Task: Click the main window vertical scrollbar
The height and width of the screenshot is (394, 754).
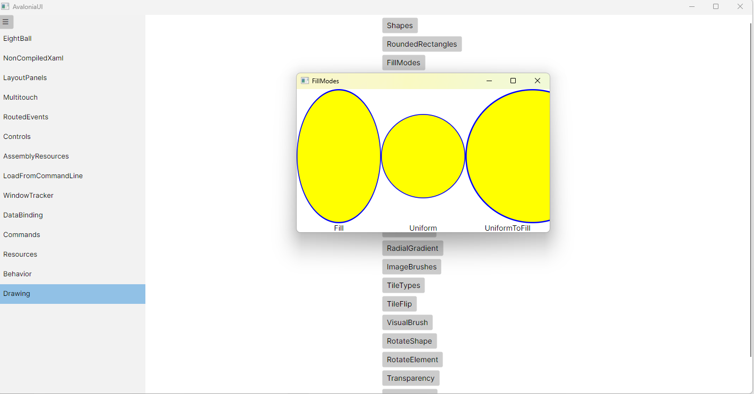Action: pyautogui.click(x=751, y=190)
